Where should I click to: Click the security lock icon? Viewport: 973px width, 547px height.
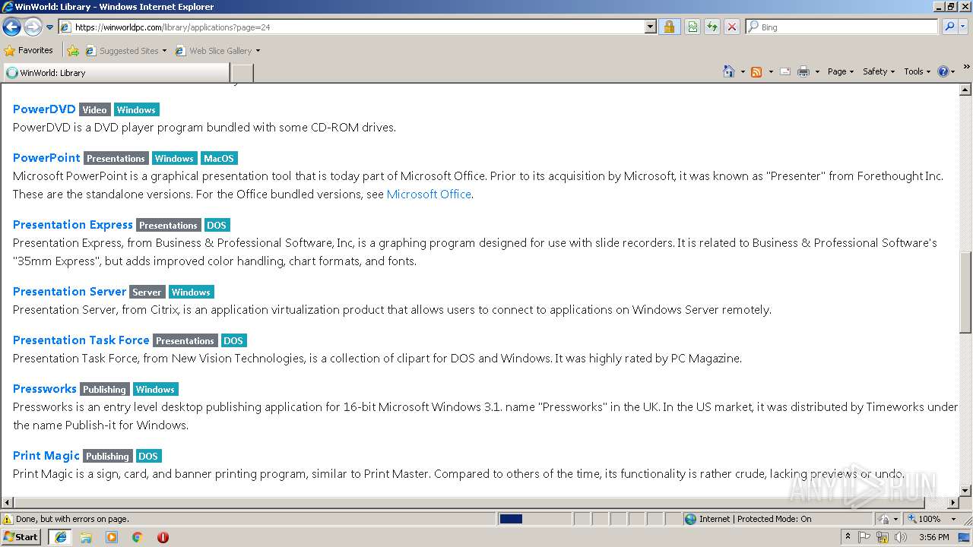669,27
